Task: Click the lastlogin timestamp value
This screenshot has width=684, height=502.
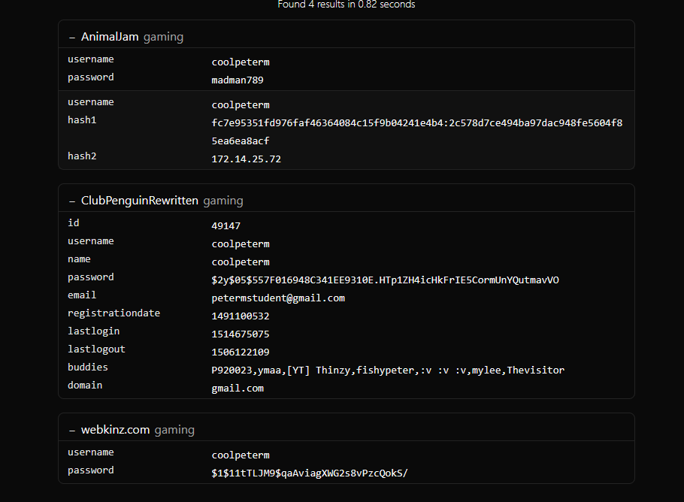Action: [241, 334]
